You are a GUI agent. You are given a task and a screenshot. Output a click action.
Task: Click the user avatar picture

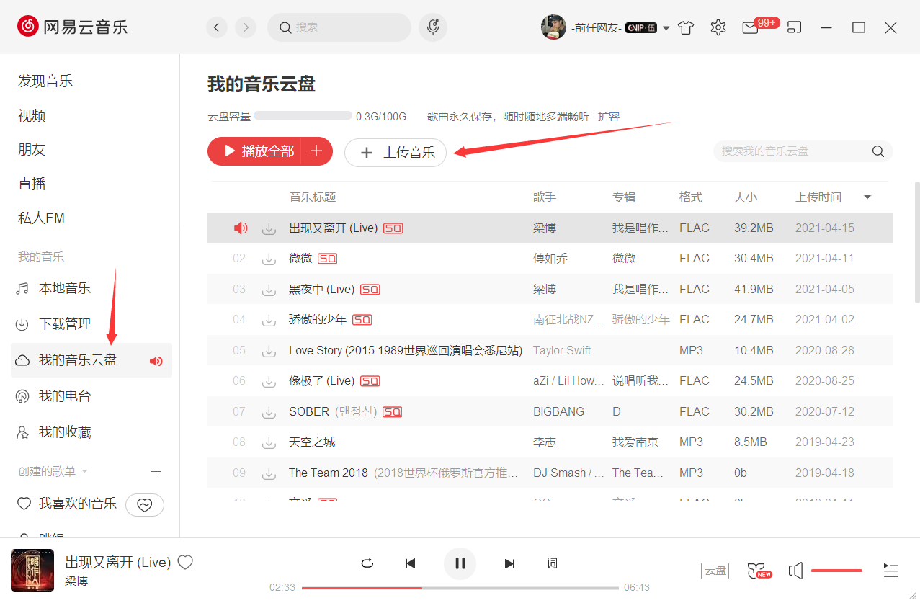coord(553,27)
